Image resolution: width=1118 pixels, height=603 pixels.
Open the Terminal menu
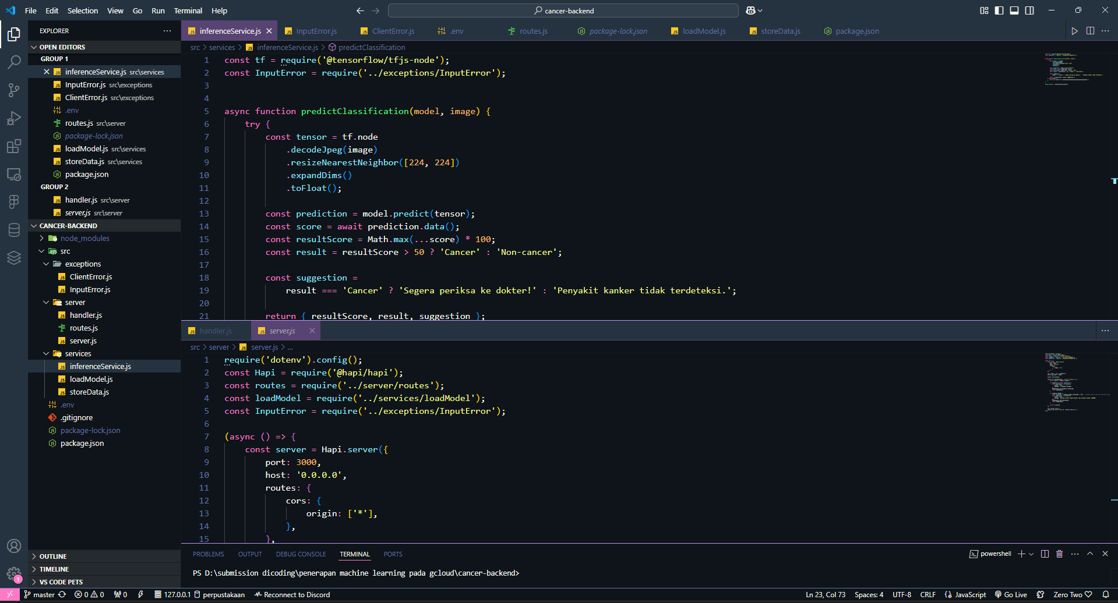click(x=188, y=10)
